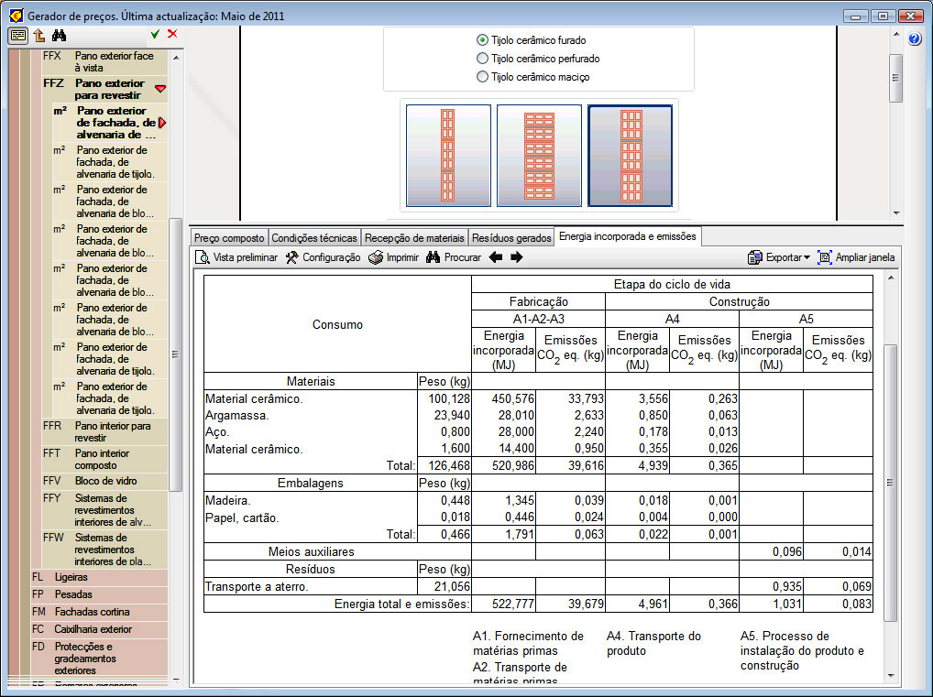Click left tree scroll down arrow
The width and height of the screenshot is (933, 697).
point(176,680)
